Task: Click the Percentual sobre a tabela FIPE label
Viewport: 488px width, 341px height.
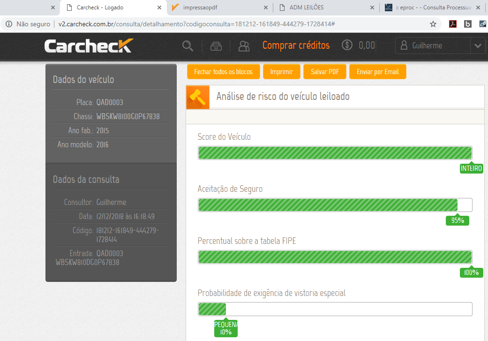Action: click(247, 241)
